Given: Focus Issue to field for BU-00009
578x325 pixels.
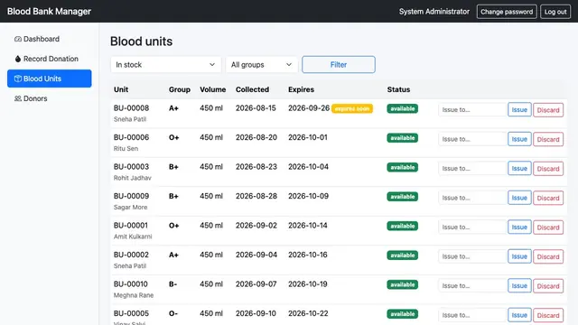Looking at the screenshot, I should (472, 198).
